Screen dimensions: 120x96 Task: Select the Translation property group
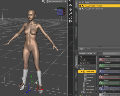(x=91, y=75)
